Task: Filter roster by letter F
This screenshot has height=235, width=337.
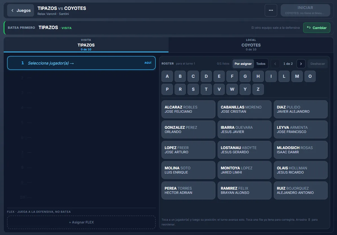Action: click(x=232, y=76)
